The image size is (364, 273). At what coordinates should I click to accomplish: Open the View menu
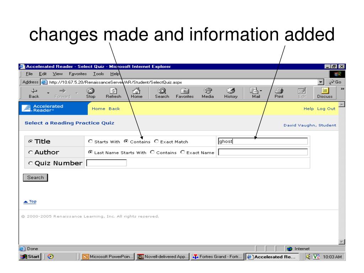click(58, 74)
